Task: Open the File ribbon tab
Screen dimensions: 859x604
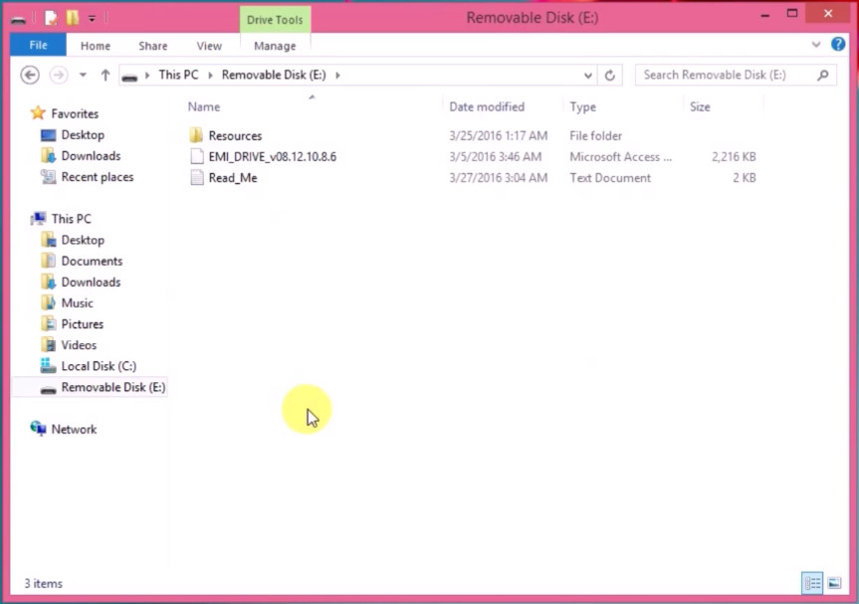Action: (38, 45)
